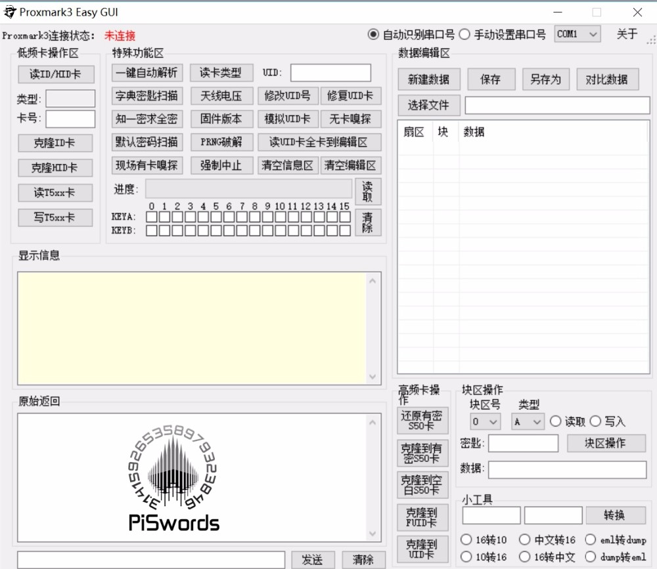Tick the KEYA sector 0 checkbox
This screenshot has width=657, height=569.
(x=152, y=217)
